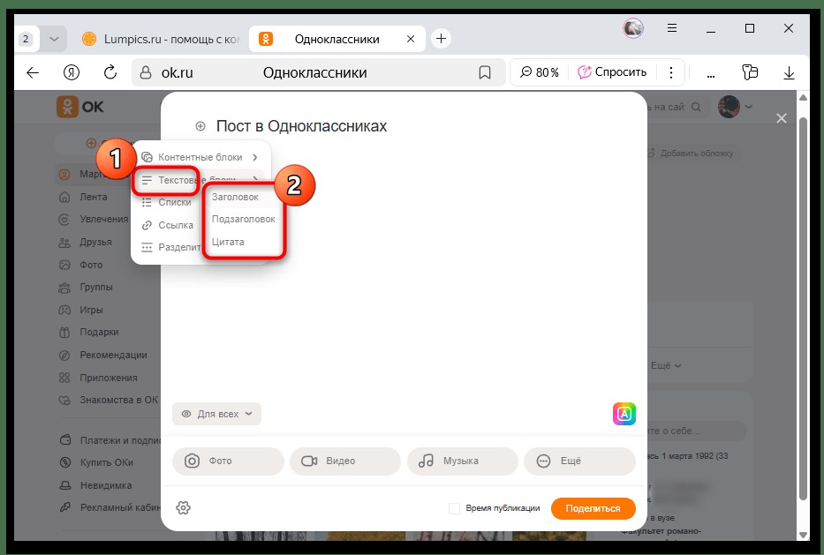The width and height of the screenshot is (824, 555).
Task: Open the browser hamburger menu
Action: point(671,28)
